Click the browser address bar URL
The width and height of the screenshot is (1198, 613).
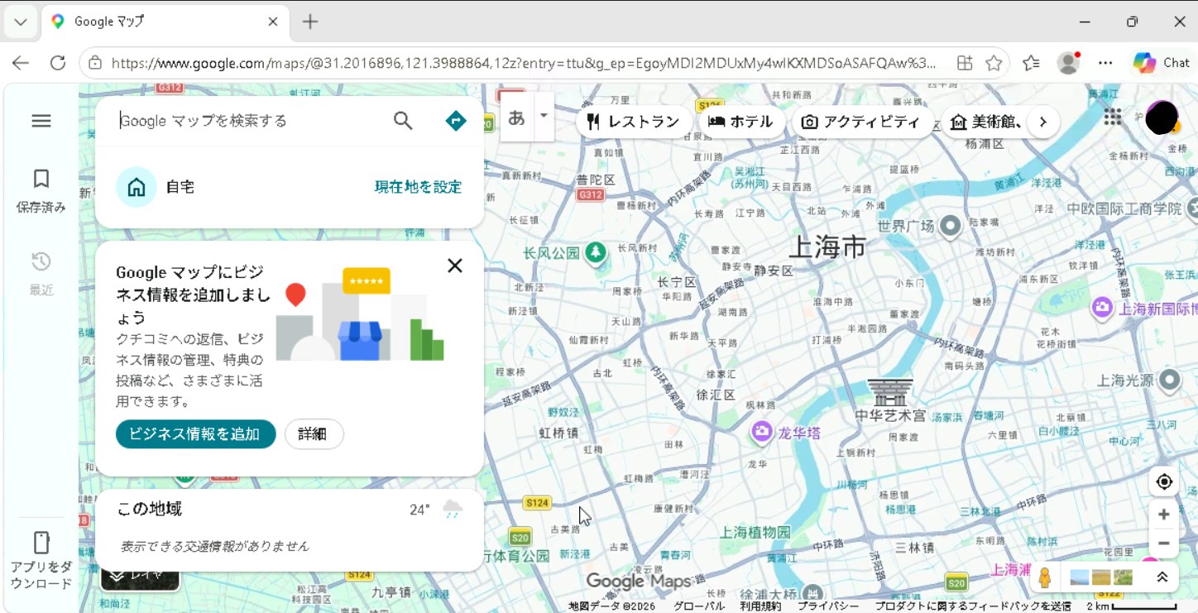[x=524, y=63]
